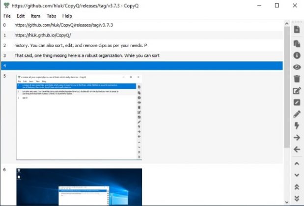Click the pencil editor icon in the sidebar
The width and height of the screenshot is (304, 206).
click(x=297, y=114)
